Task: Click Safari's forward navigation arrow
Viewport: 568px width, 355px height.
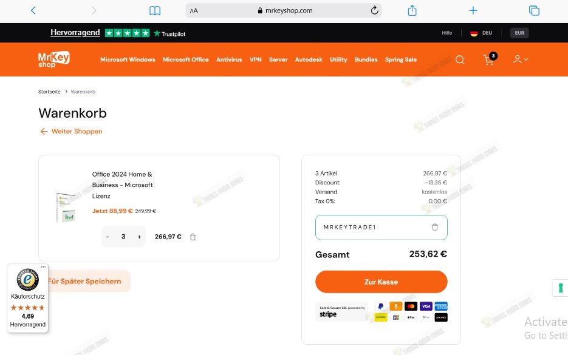Action: 94,10
